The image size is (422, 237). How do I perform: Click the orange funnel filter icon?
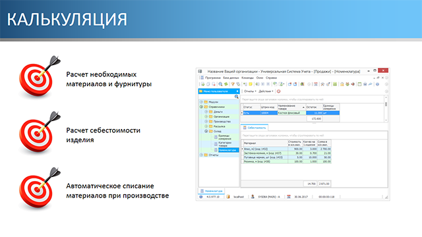pos(233,84)
